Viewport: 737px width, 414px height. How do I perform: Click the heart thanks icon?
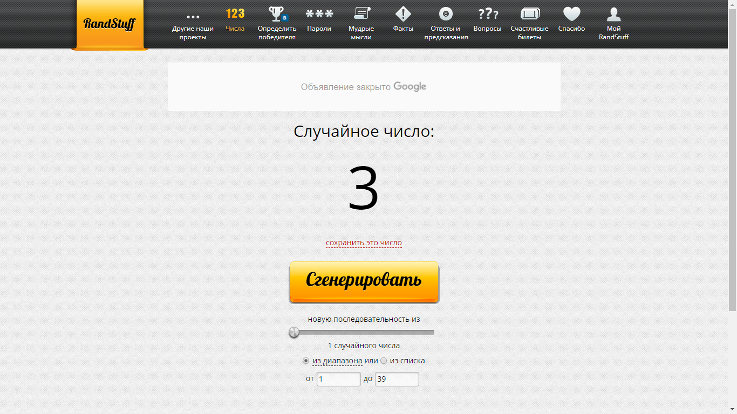[x=572, y=14]
